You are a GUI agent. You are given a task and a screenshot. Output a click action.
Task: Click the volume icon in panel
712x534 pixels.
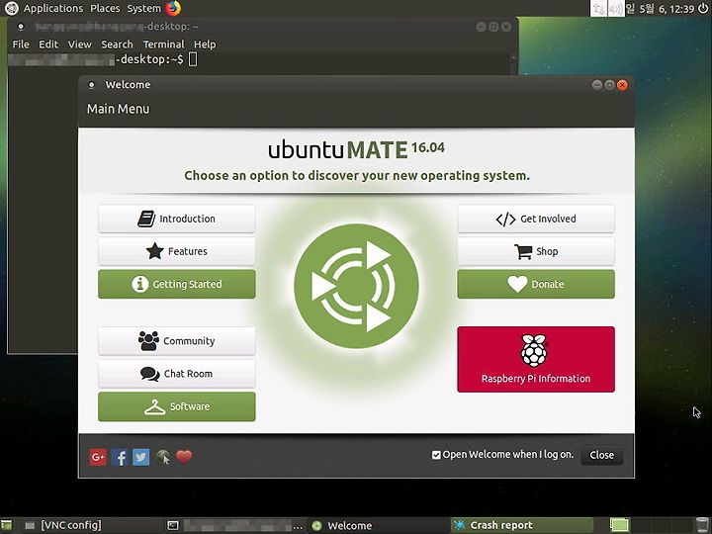pyautogui.click(x=616, y=9)
